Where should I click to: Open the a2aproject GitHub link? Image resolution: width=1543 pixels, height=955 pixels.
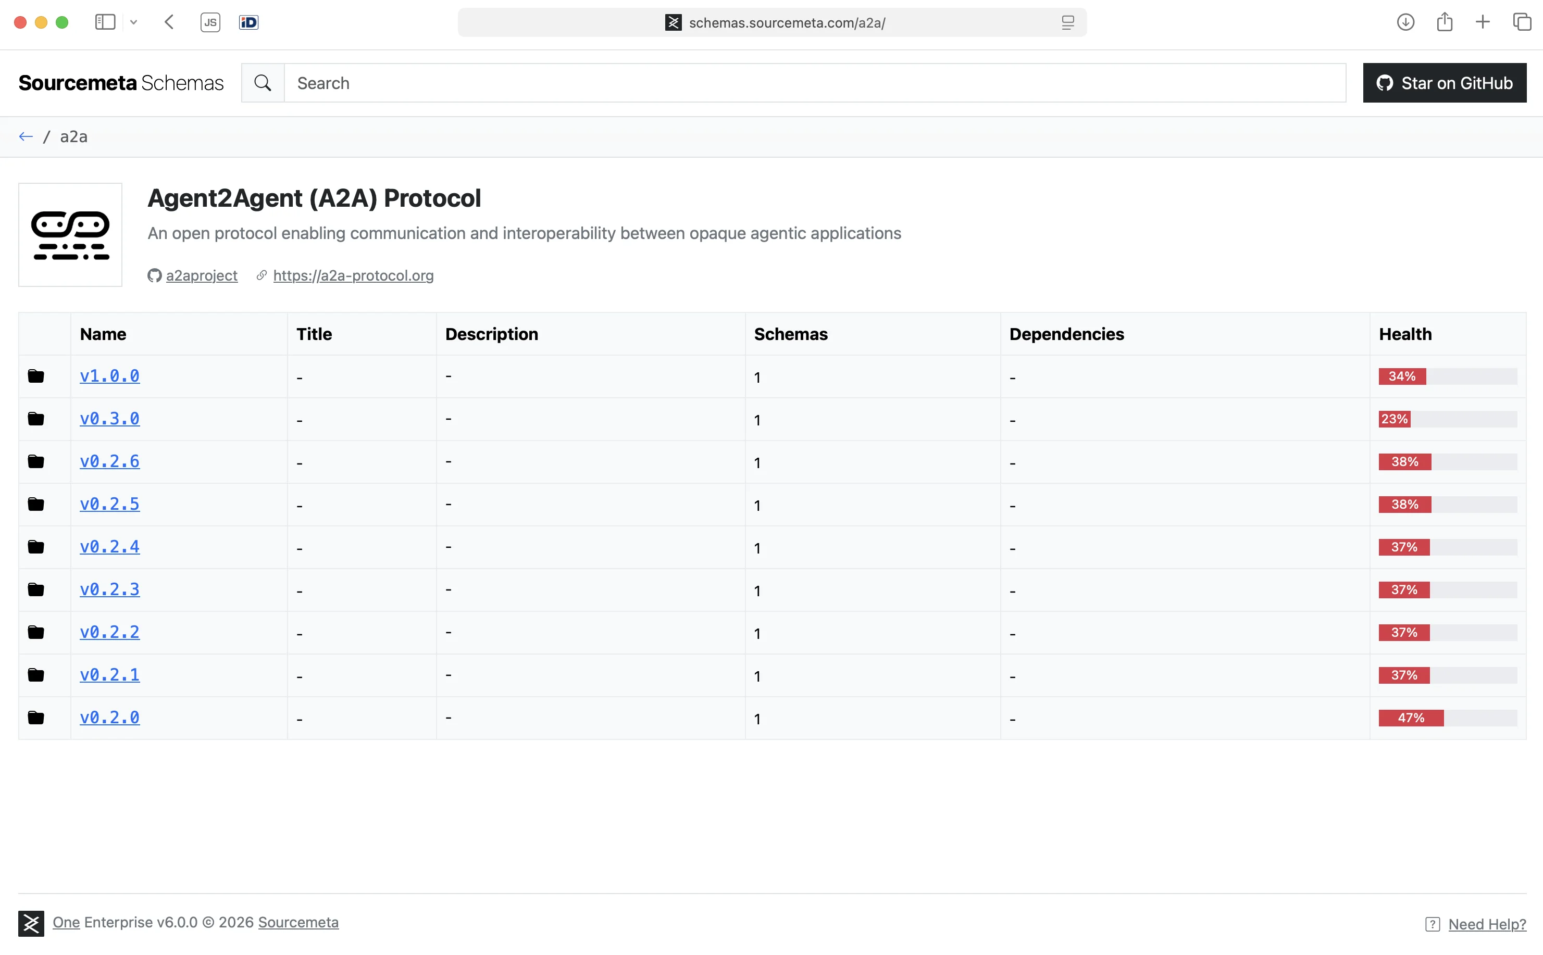tap(201, 275)
